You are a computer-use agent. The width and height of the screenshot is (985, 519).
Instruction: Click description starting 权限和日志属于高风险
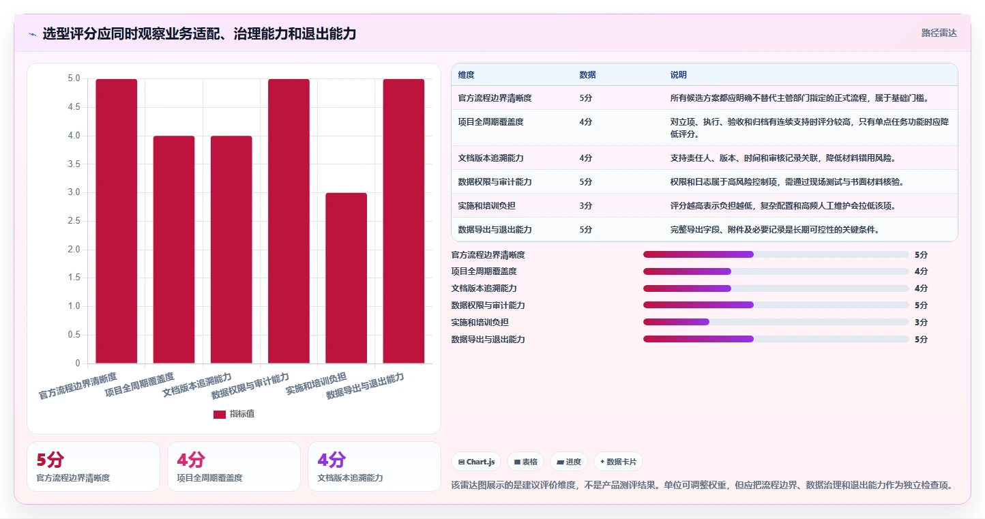(x=786, y=181)
